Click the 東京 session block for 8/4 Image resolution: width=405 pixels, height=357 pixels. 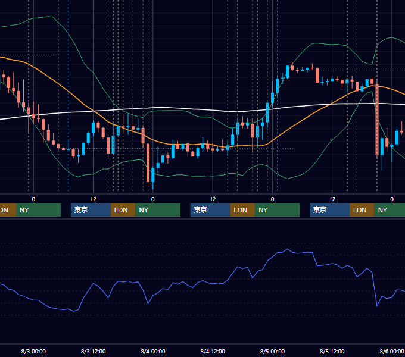(210, 210)
